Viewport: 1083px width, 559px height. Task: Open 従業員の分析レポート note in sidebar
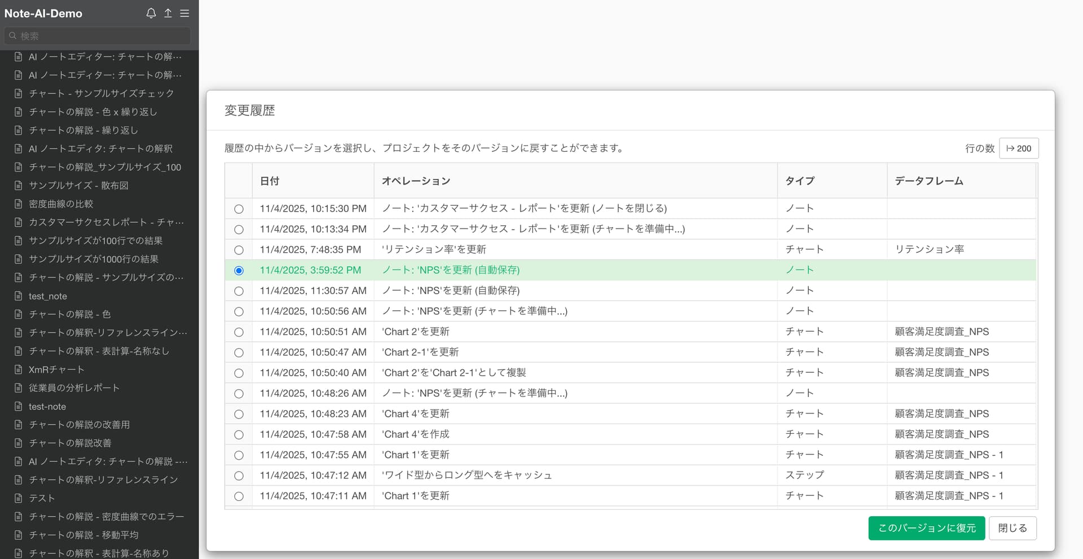coord(74,388)
